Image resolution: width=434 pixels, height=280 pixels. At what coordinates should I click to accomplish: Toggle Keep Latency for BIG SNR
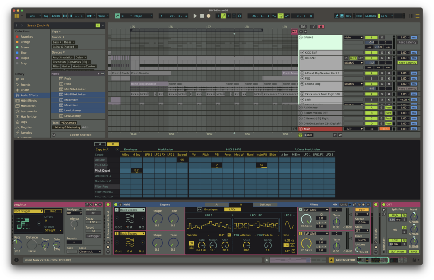(x=407, y=63)
